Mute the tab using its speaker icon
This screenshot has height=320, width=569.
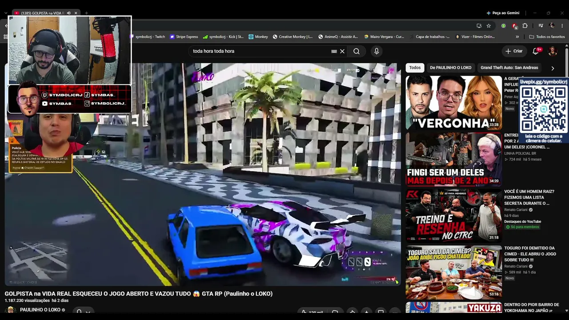68,13
